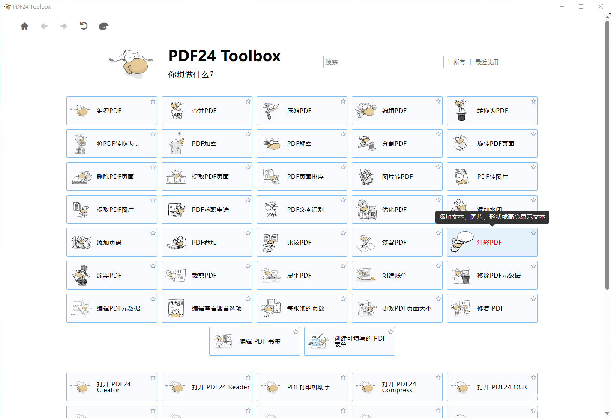Open the theme palette icon
Image resolution: width=611 pixels, height=418 pixels.
click(x=104, y=26)
